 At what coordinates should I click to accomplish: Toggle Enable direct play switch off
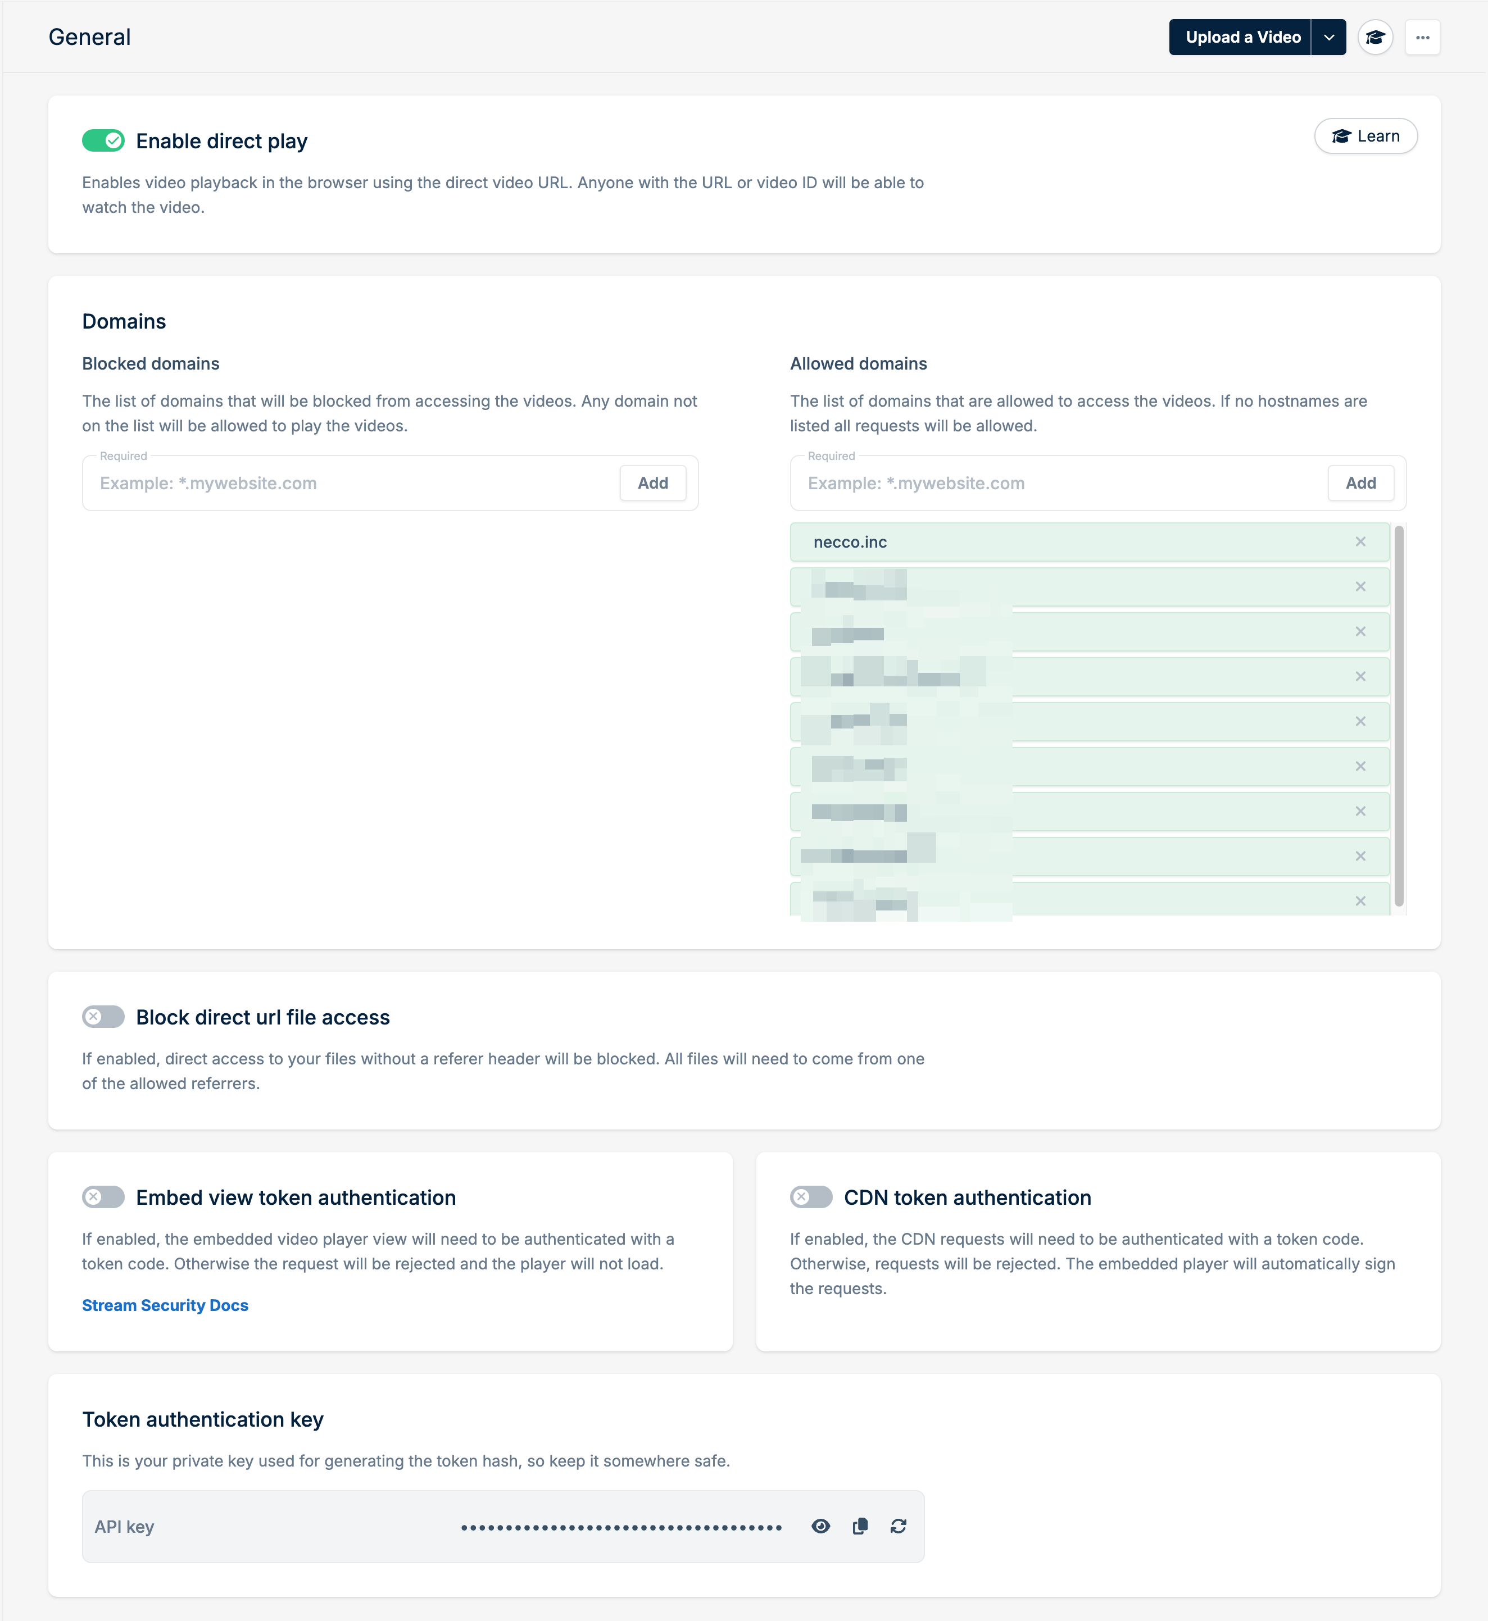103,141
